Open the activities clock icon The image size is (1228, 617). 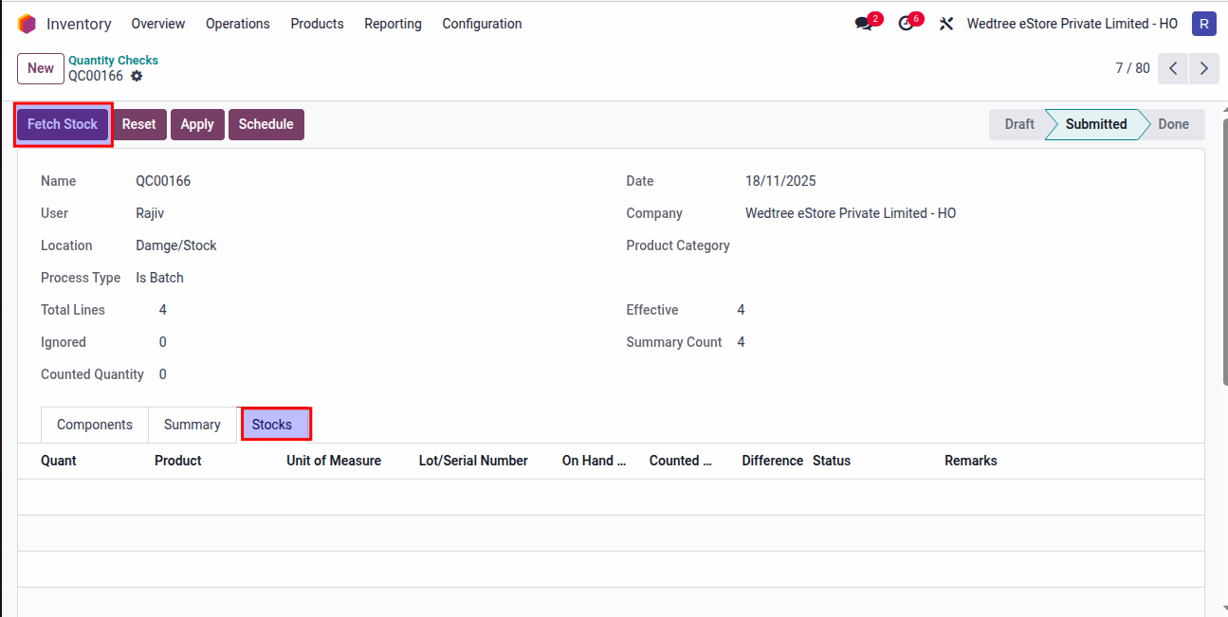pos(906,24)
